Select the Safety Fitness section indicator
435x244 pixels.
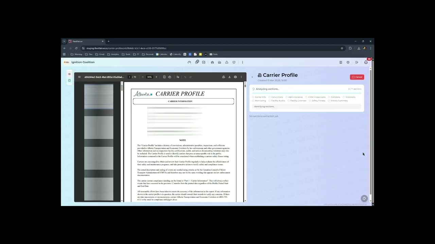click(317, 101)
